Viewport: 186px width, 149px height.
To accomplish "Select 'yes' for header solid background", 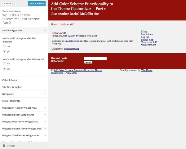I will click(x=5, y=51).
